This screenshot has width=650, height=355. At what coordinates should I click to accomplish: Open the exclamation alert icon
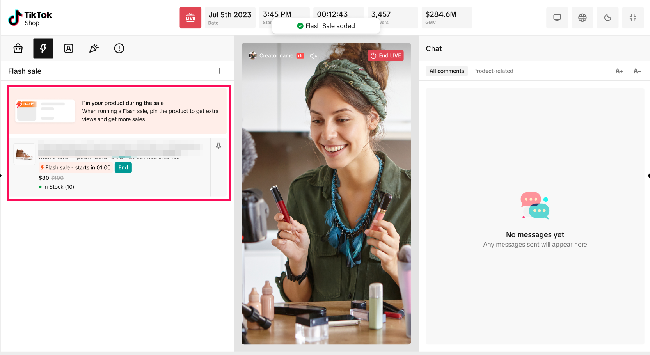[119, 48]
